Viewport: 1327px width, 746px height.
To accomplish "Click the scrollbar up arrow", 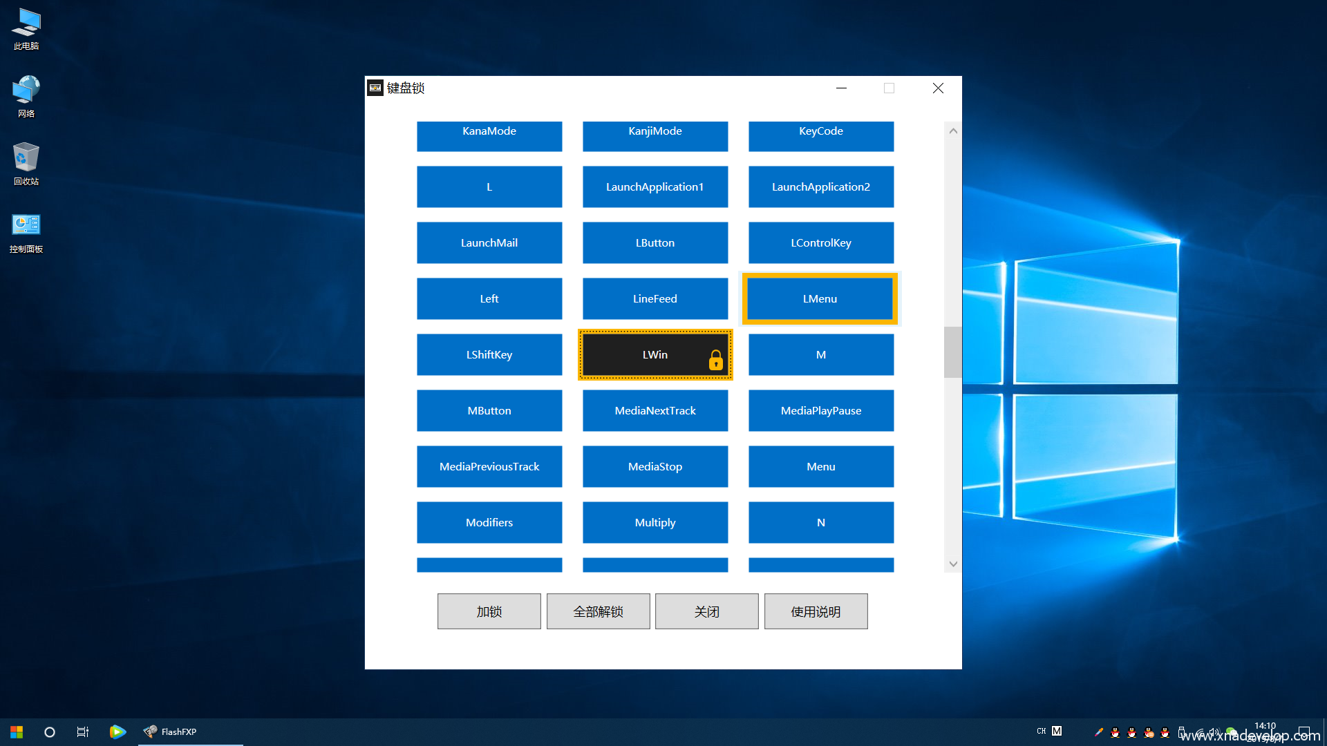I will (x=953, y=131).
